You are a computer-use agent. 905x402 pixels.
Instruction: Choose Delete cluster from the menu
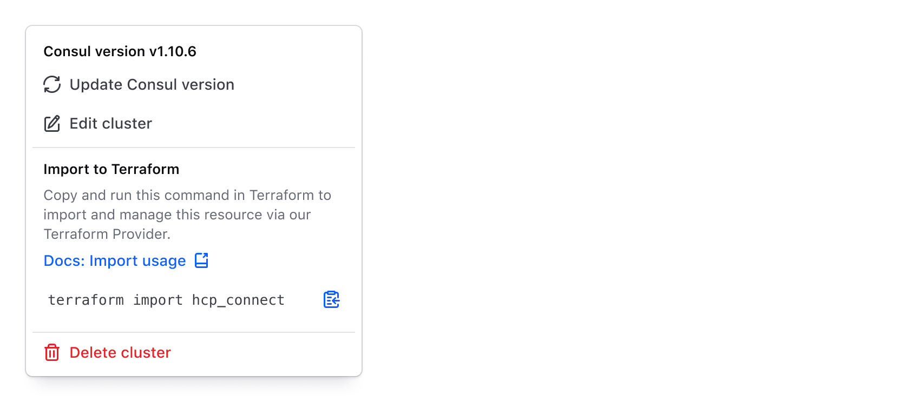[120, 352]
